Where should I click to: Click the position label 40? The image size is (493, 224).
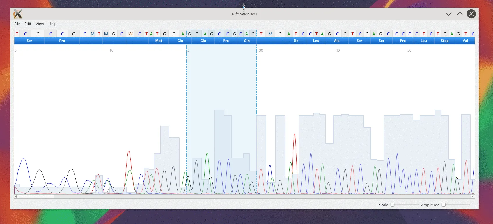pyautogui.click(x=338, y=50)
